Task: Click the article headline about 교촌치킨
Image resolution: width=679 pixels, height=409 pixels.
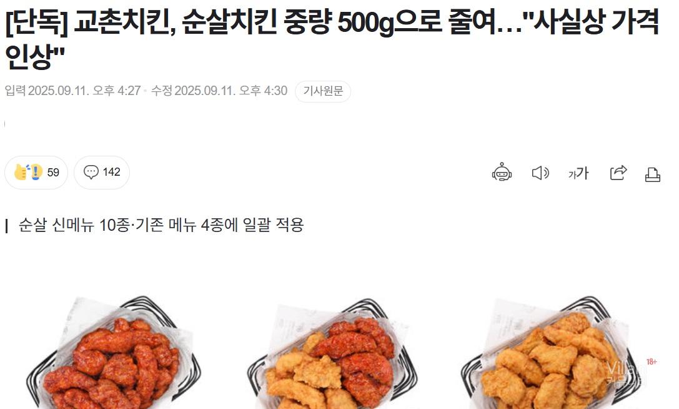Action: (332, 39)
